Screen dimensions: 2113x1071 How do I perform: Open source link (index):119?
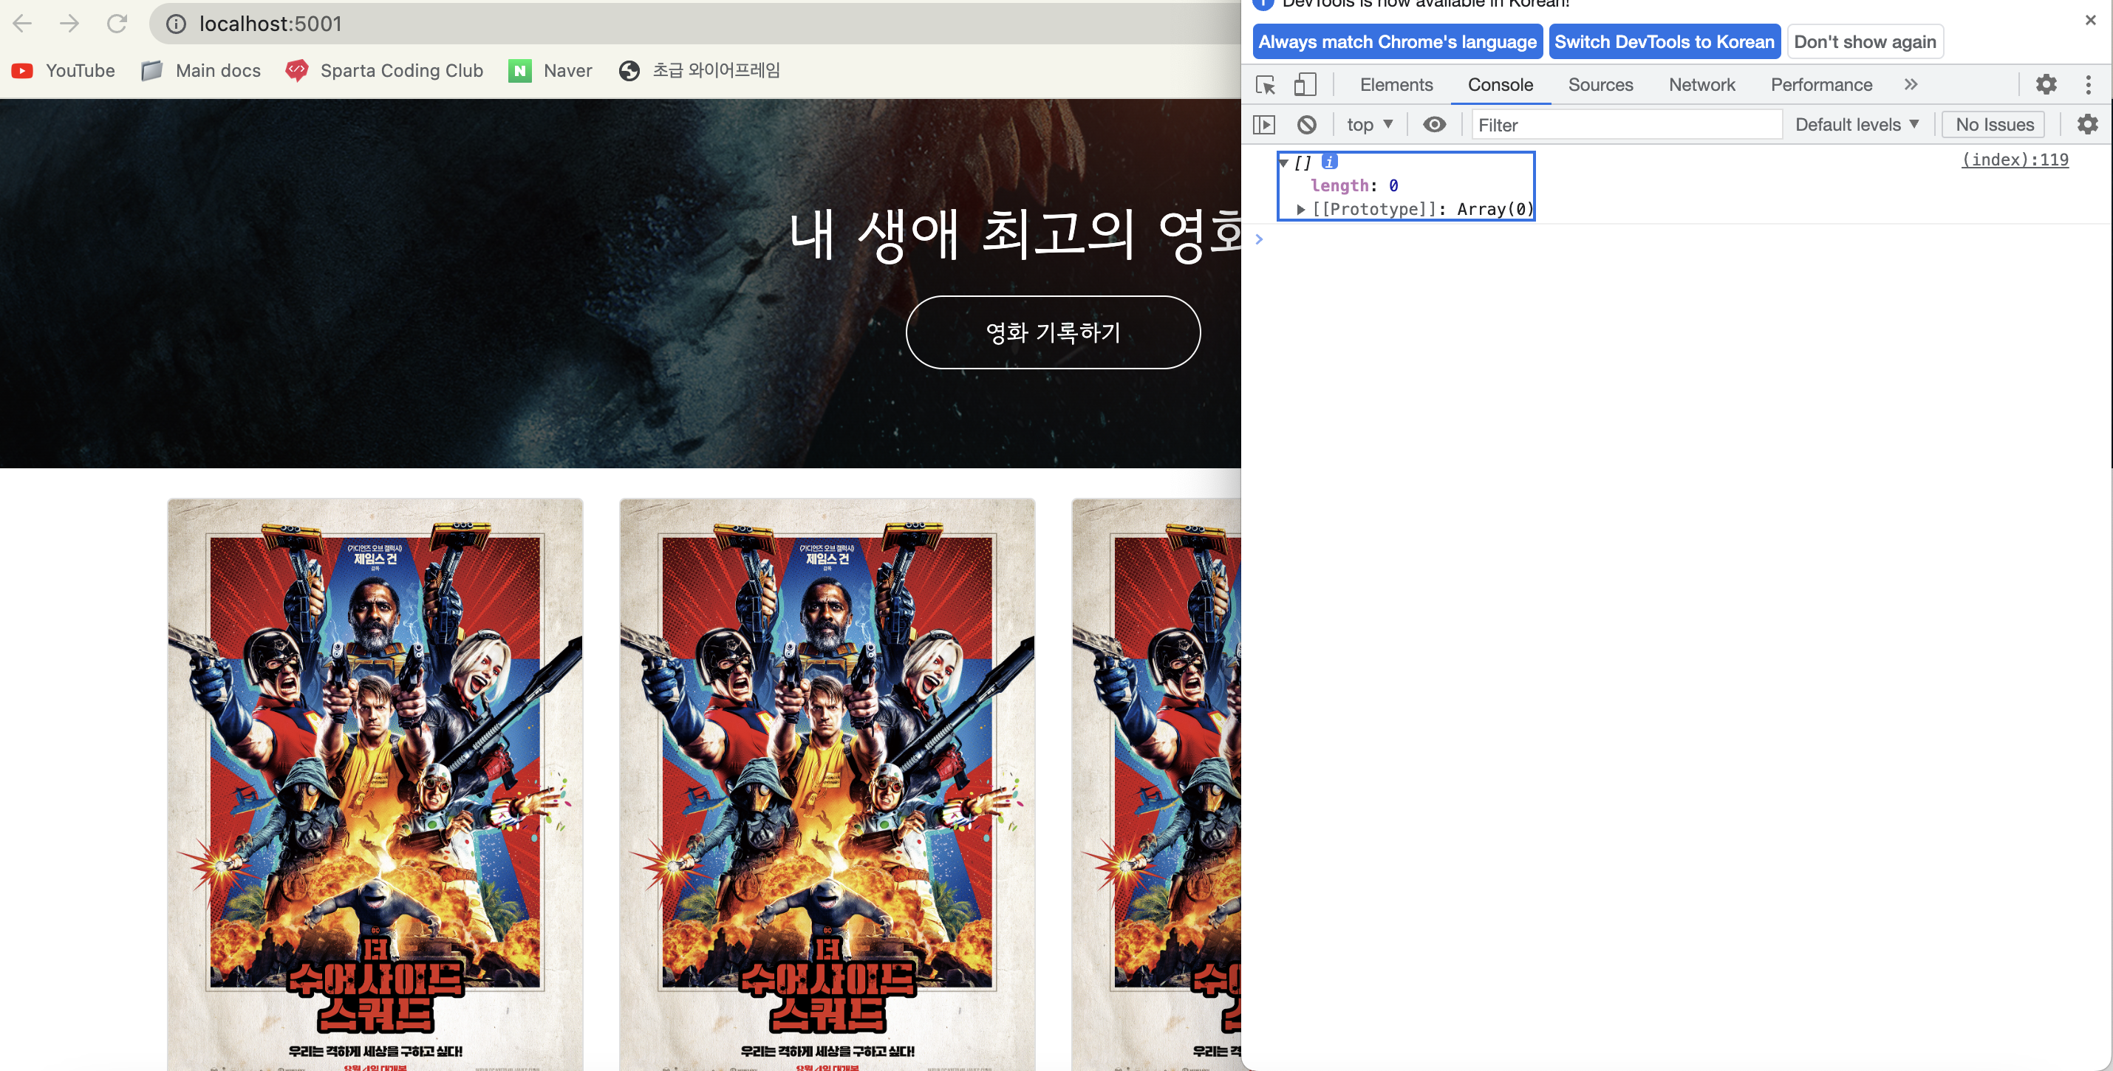pos(2015,160)
